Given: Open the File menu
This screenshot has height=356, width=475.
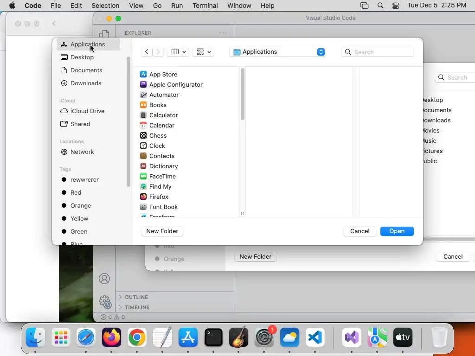Looking at the screenshot, I should click(56, 6).
